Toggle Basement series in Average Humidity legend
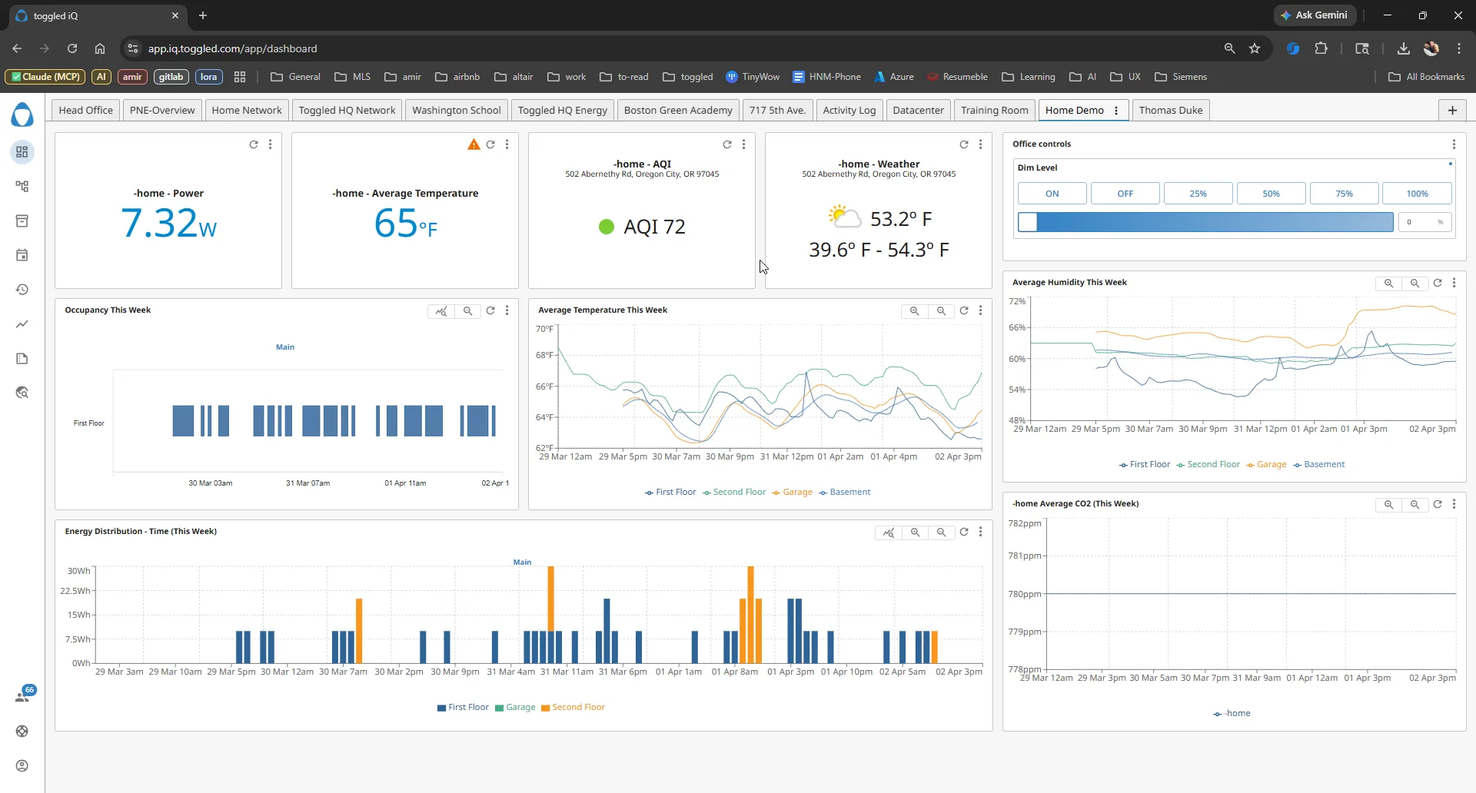This screenshot has width=1476, height=793. coord(1319,465)
